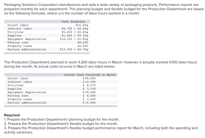
Task: Click the Supplies formula $1,600 + $0.30q
Action: click(75, 36)
